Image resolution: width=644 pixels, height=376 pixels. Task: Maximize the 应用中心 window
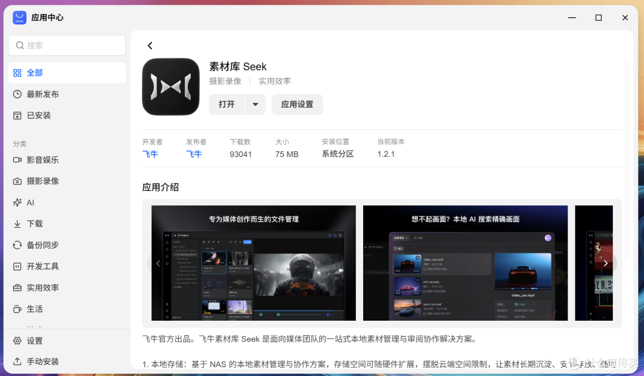tap(599, 18)
